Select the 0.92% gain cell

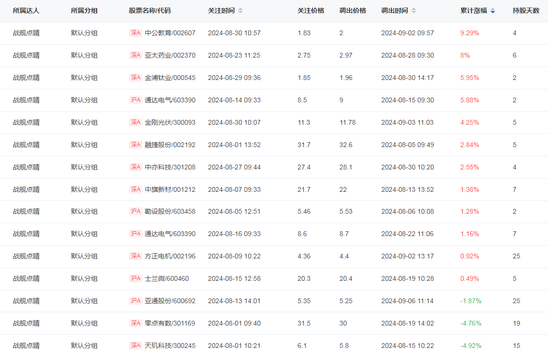(470, 256)
